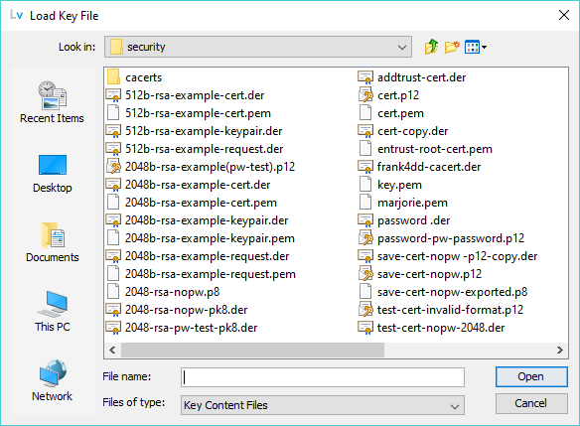580x426 pixels.
Task: Select 2048b-rsa-example-request.der file name
Action: [208, 256]
